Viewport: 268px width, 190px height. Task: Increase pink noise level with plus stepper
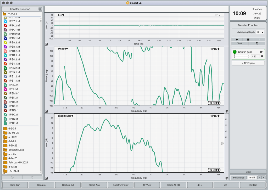(x=264, y=177)
